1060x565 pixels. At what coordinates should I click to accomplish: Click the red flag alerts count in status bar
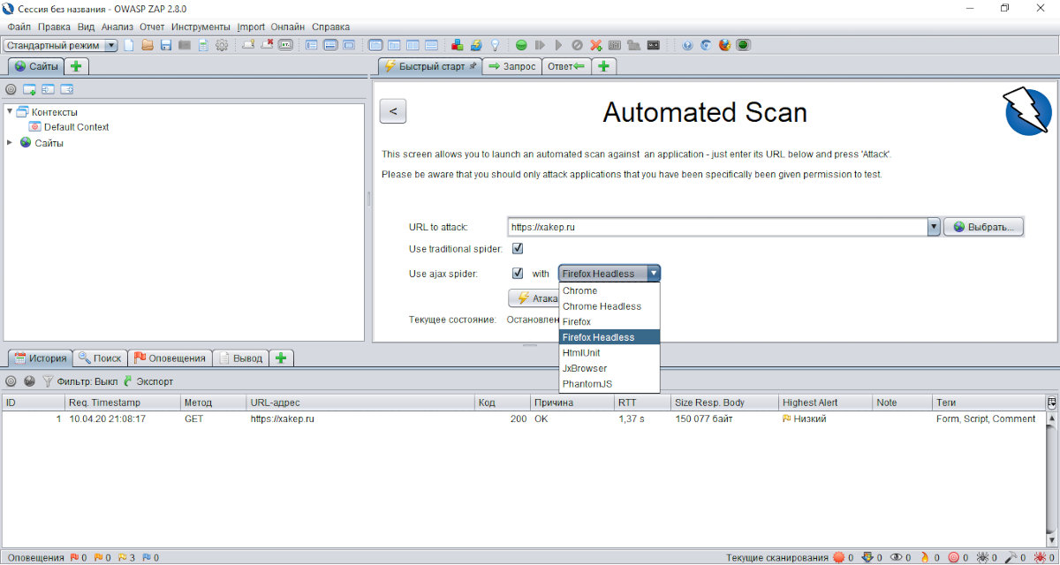pos(79,558)
